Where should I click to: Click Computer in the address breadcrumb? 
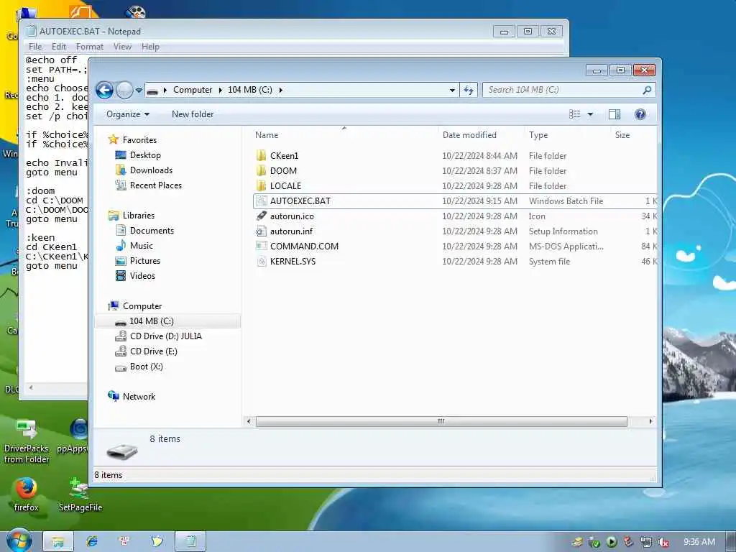[x=193, y=90]
